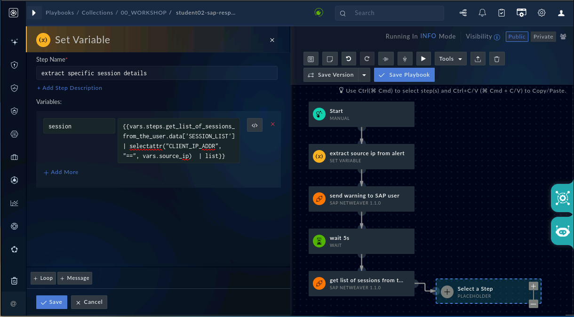Run playbook with the play icon

tap(423, 59)
